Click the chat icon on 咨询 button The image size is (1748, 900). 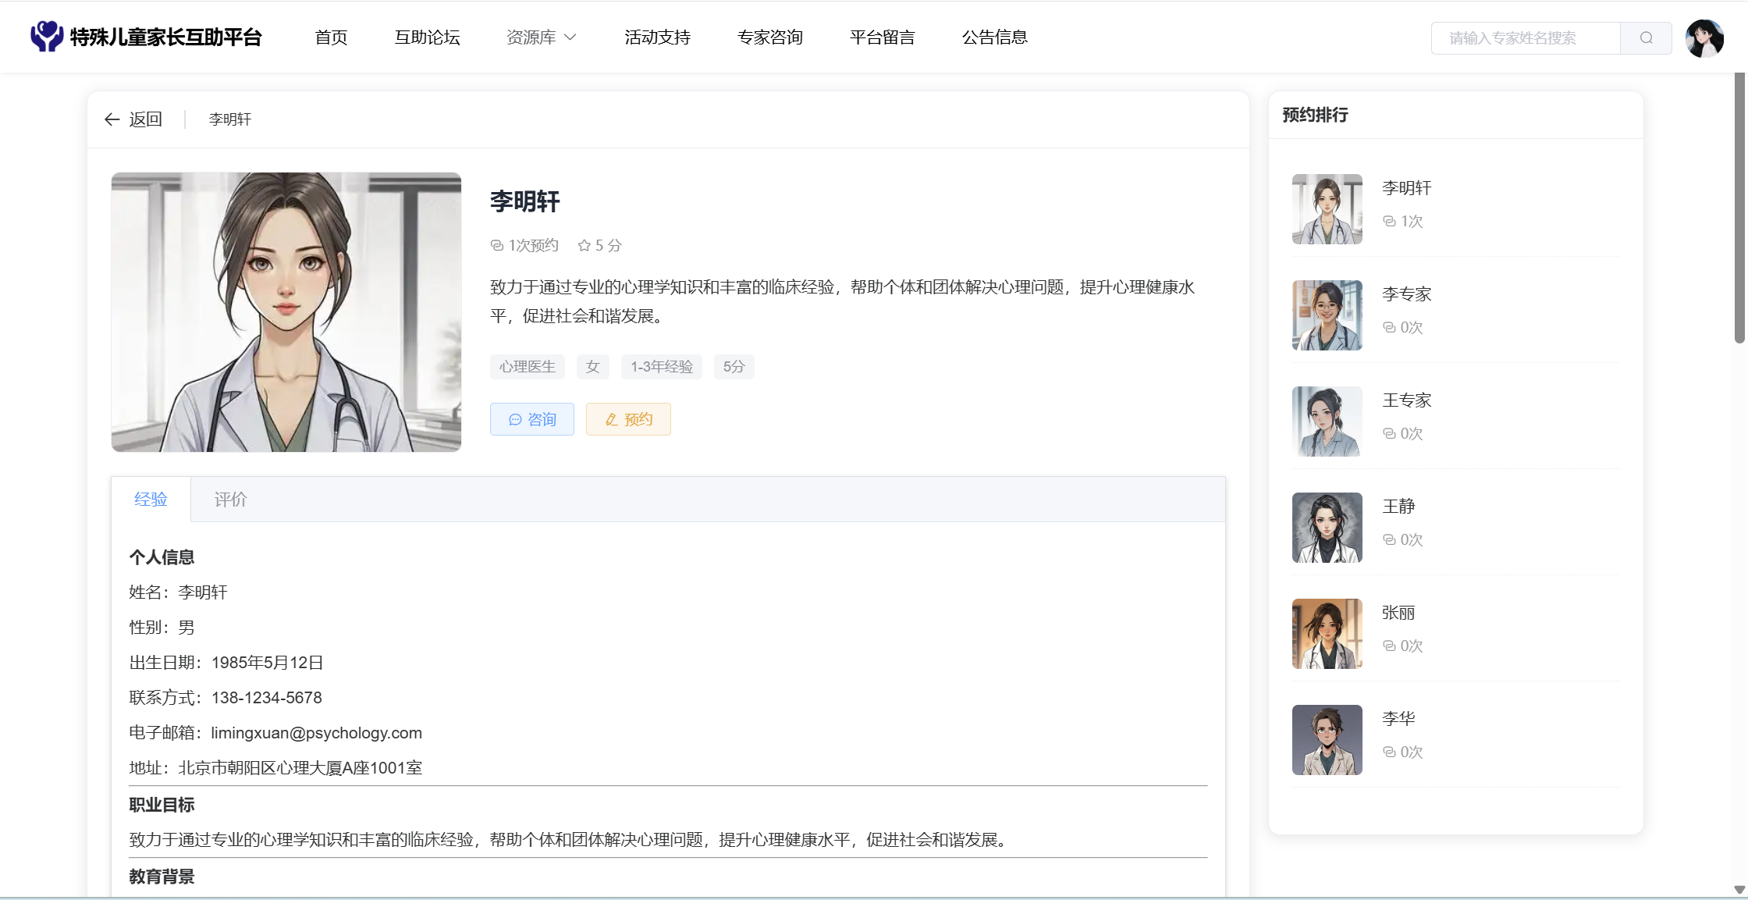tap(515, 420)
